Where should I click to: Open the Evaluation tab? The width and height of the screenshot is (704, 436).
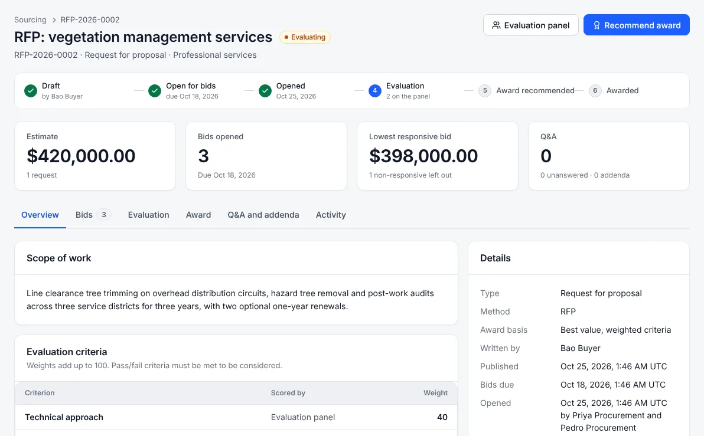[x=149, y=215]
